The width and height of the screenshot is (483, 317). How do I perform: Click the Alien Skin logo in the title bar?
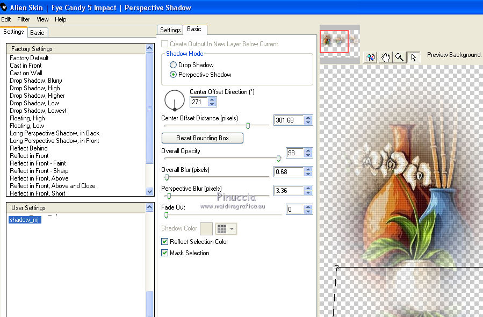tap(4, 7)
